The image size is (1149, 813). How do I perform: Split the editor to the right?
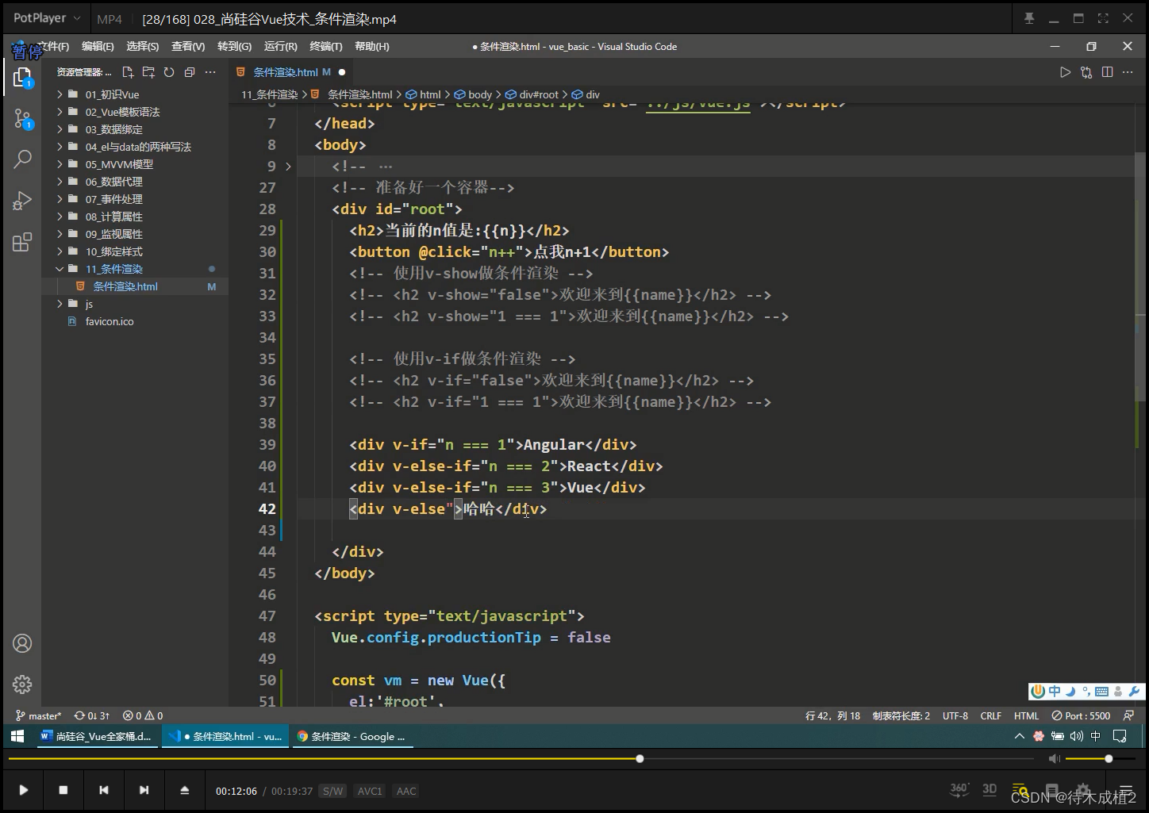(x=1107, y=72)
